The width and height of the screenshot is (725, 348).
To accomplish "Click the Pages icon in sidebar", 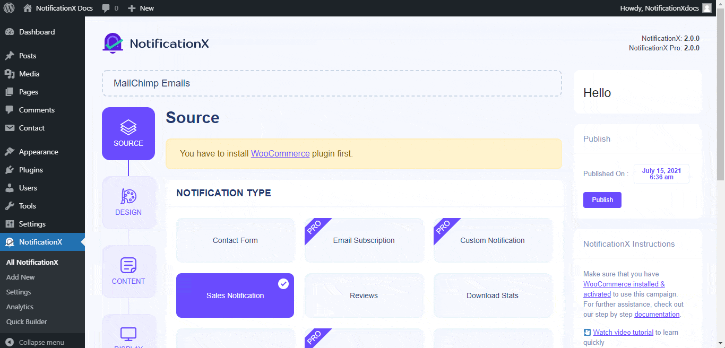I will coord(10,92).
